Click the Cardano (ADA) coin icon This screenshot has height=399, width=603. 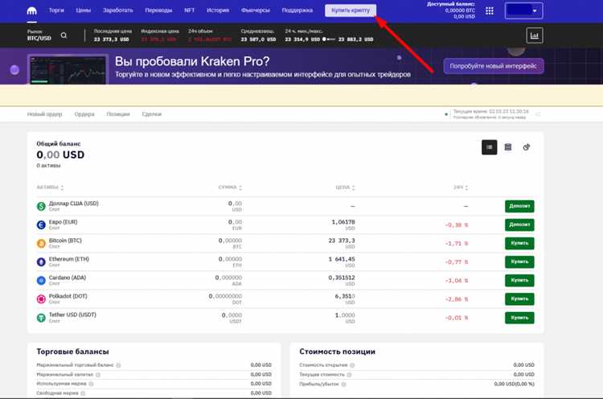point(41,281)
